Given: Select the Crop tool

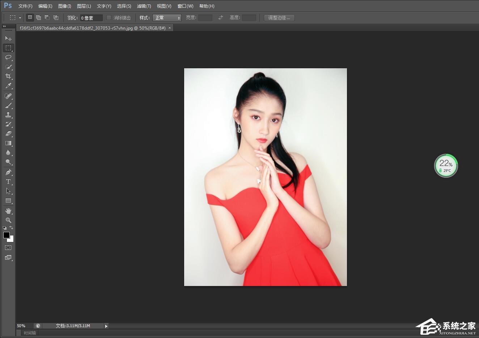Looking at the screenshot, I should 8,76.
